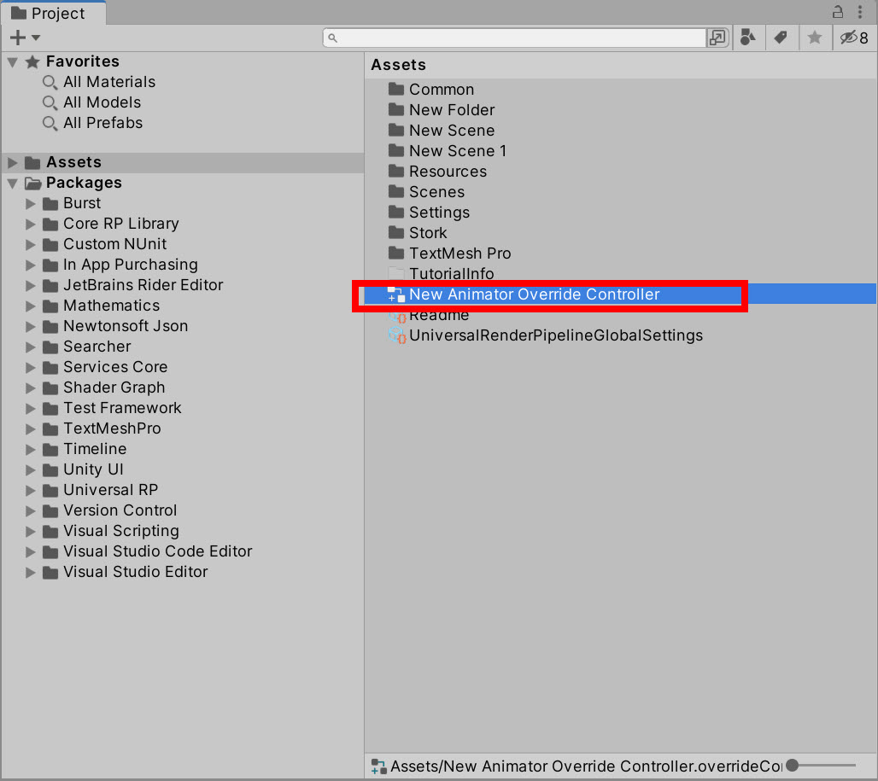Click UniversalRenderPipelineGlobalSettings asset icon

396,335
